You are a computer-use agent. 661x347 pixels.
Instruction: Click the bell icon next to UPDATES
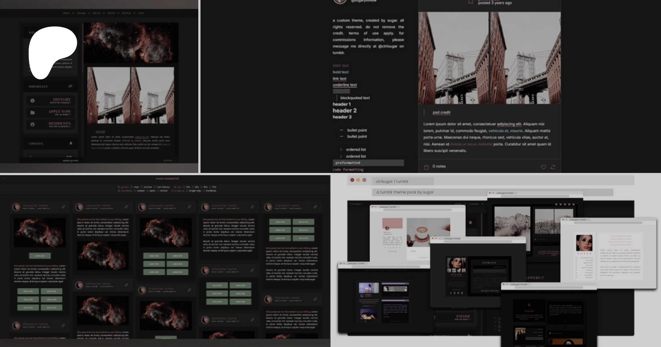tap(71, 143)
